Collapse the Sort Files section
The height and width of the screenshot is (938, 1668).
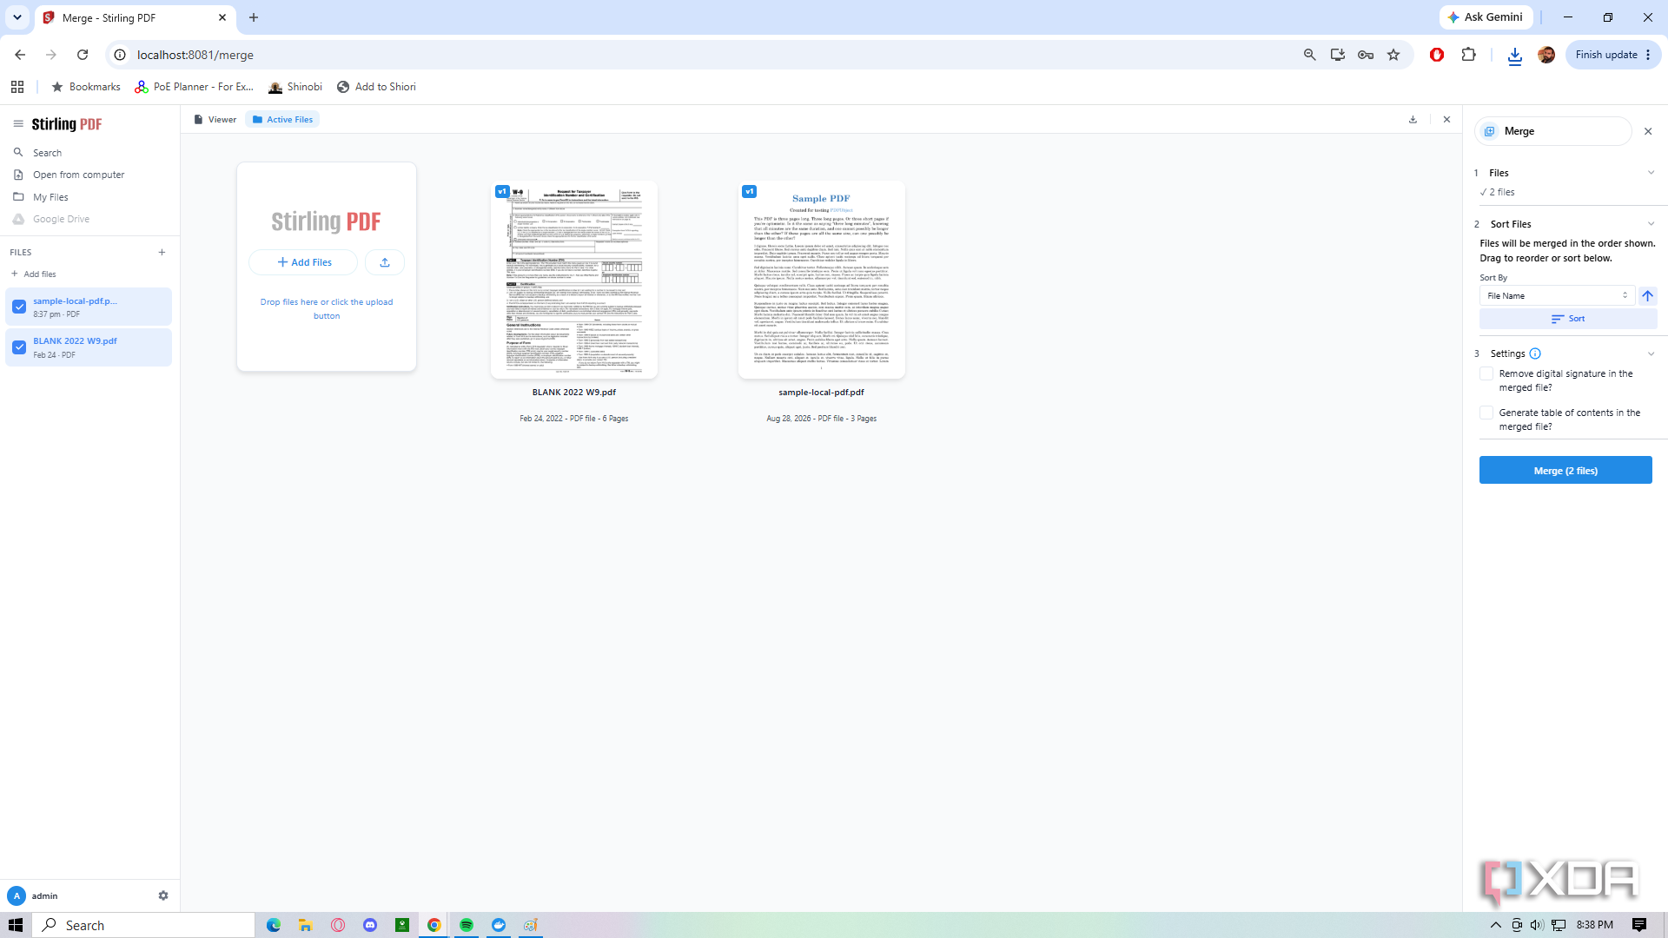(x=1651, y=224)
